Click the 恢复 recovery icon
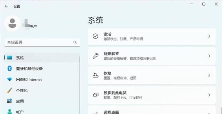The image size is (222, 114). click(95, 75)
